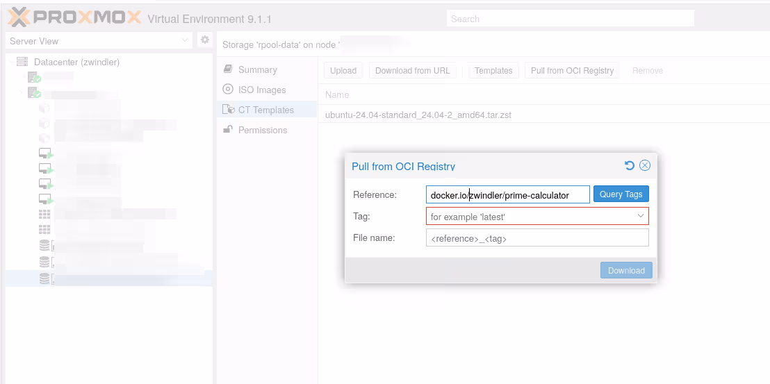Screen dimensions: 770x384
Task: Click the top Search box
Action: [x=570, y=19]
